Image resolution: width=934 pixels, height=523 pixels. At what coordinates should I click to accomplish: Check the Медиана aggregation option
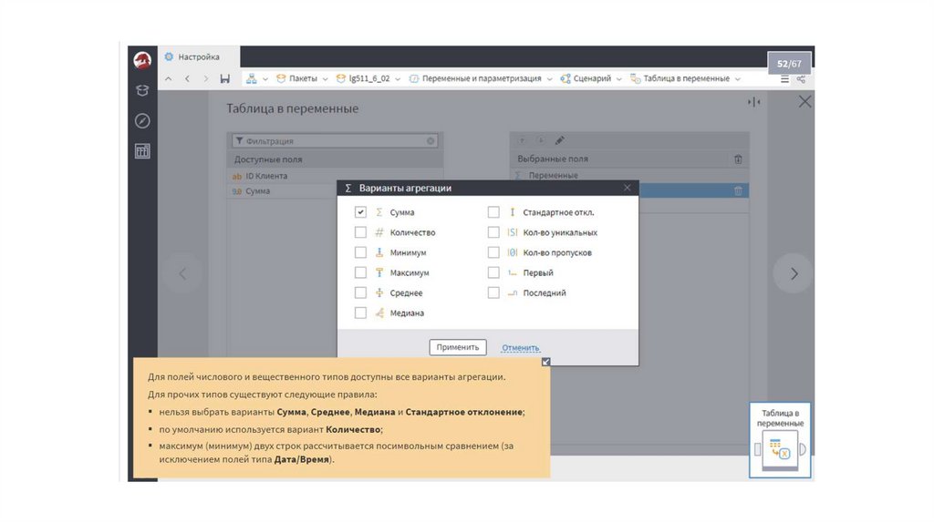[360, 313]
